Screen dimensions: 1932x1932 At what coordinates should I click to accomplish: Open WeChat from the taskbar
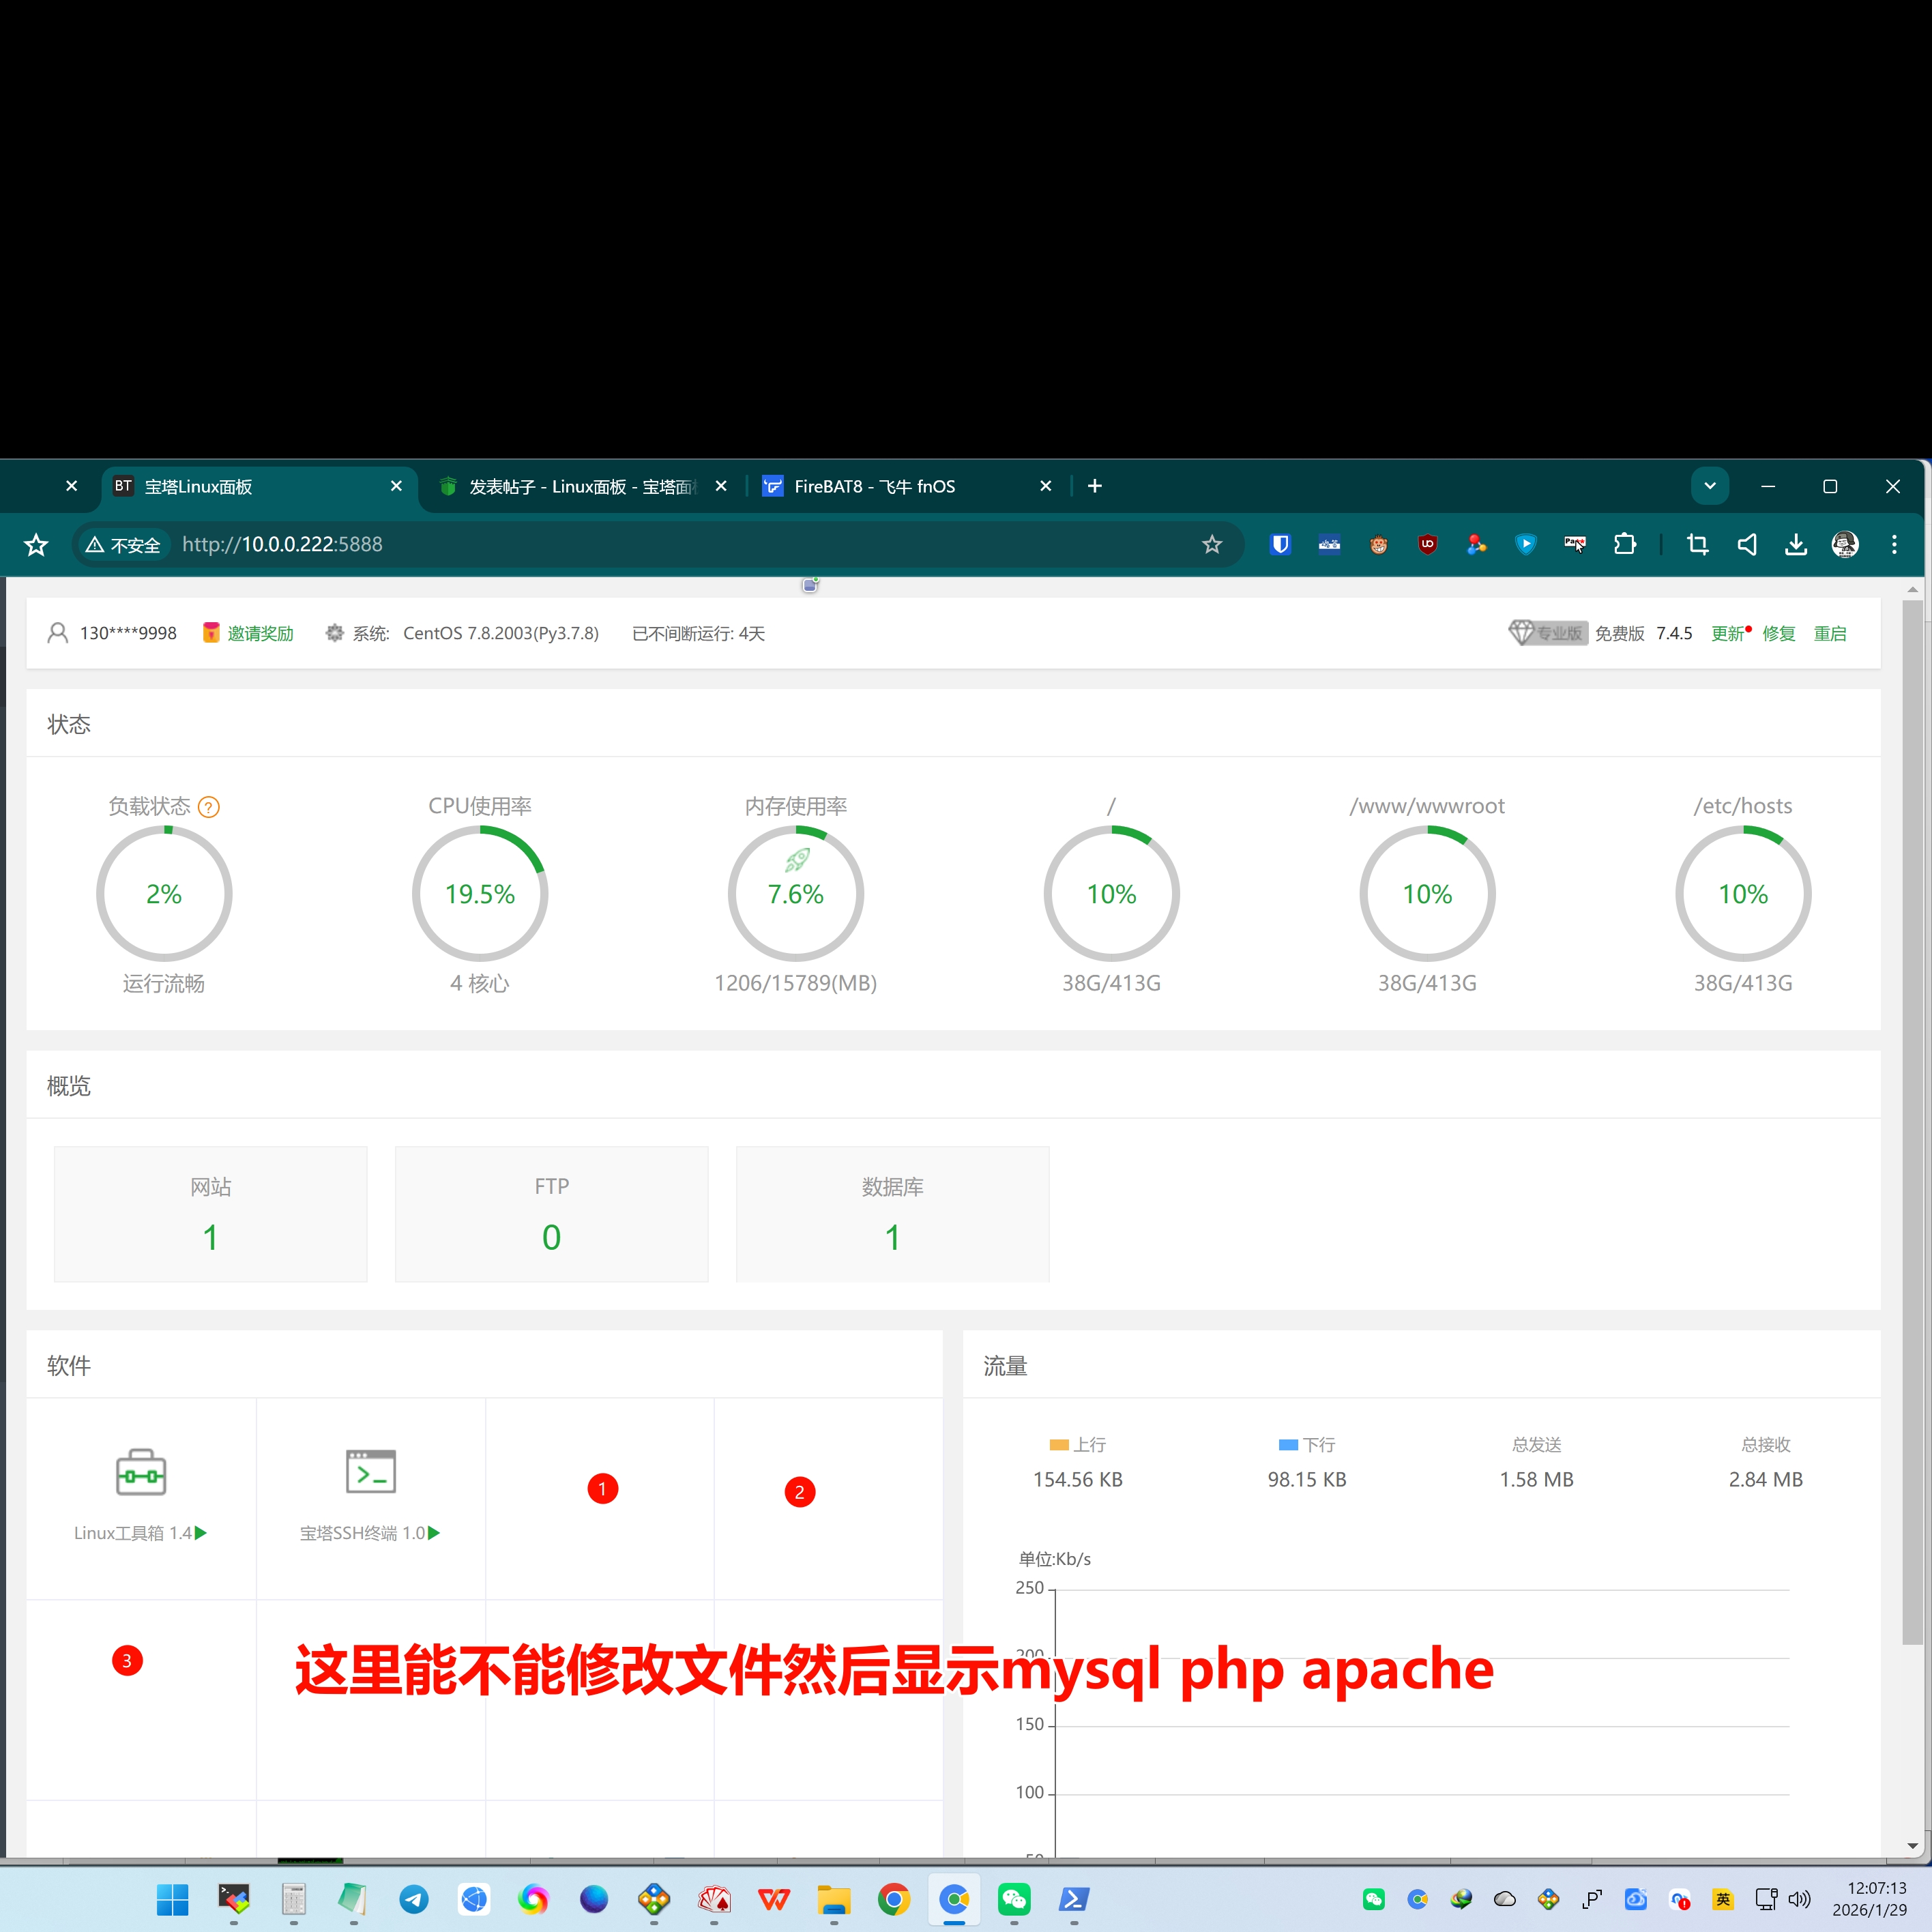pyautogui.click(x=1014, y=1898)
